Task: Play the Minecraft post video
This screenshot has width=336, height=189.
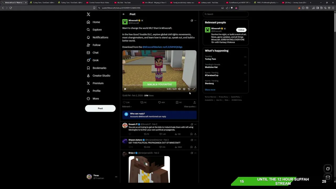Action: tap(125, 89)
